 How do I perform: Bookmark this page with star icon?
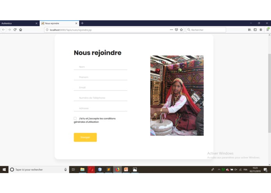coord(181,30)
